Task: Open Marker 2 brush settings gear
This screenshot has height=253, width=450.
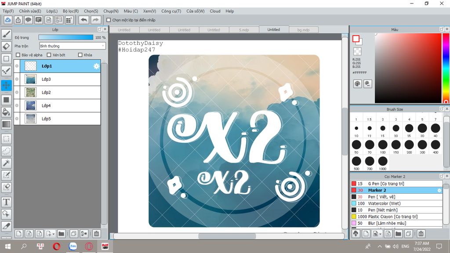Action: click(x=439, y=190)
